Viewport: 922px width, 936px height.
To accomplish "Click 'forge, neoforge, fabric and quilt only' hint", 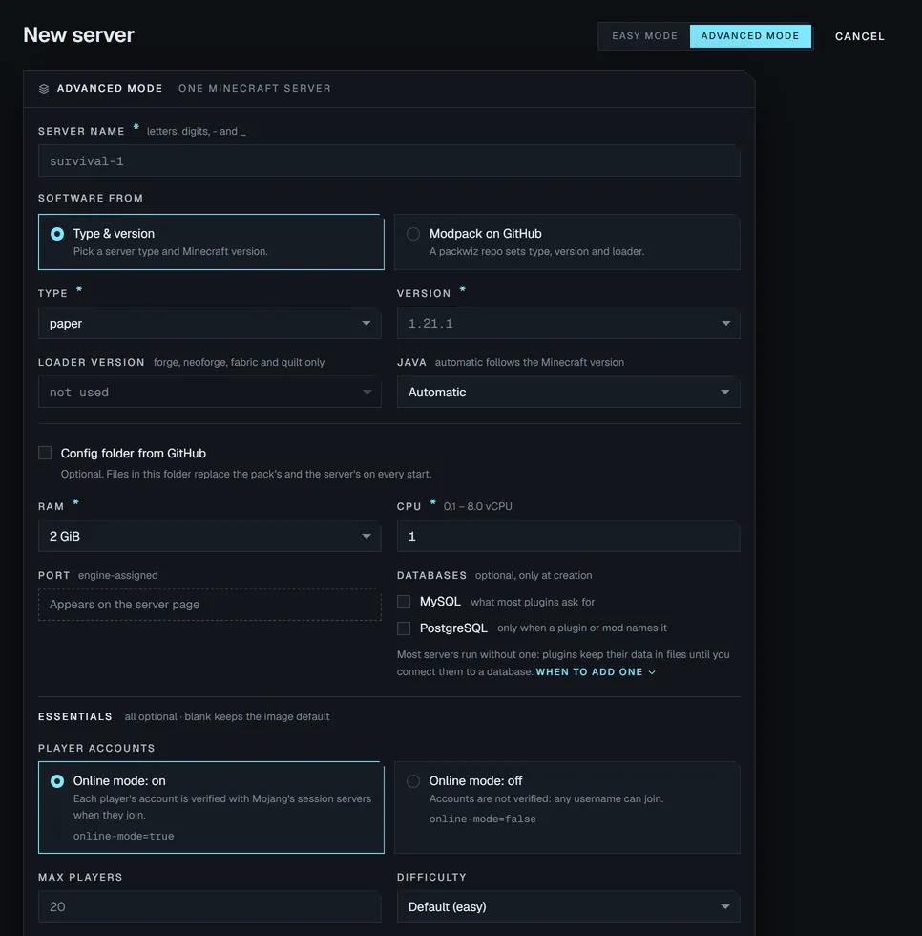I will click(x=240, y=362).
